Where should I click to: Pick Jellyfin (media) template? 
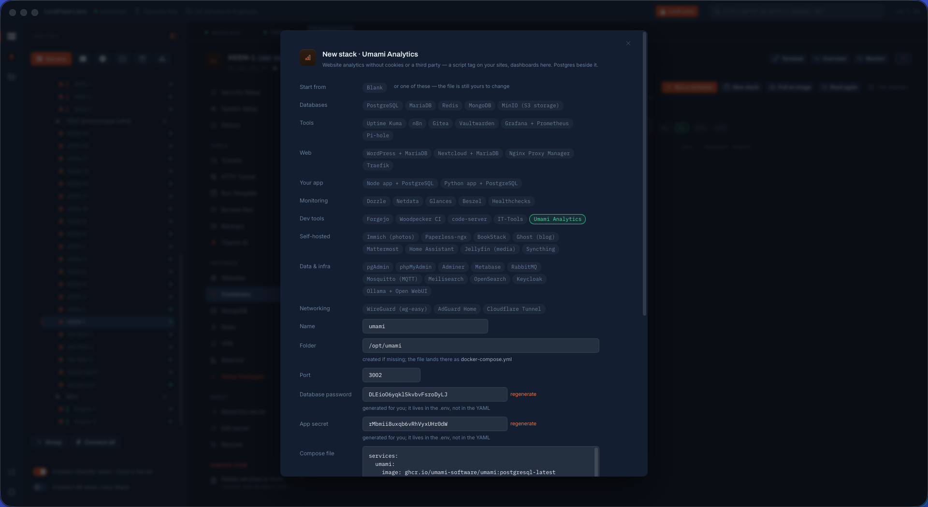[490, 249]
